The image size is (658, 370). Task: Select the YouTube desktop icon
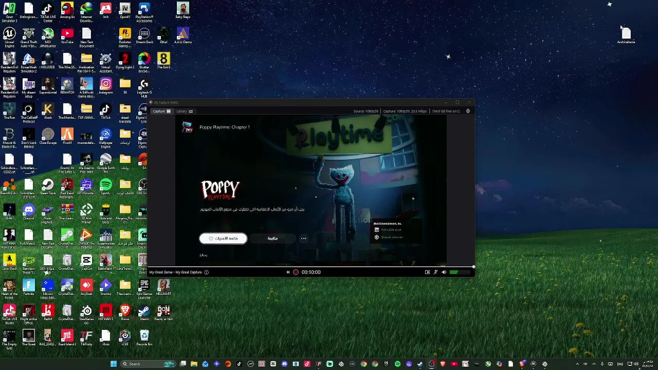(67, 36)
